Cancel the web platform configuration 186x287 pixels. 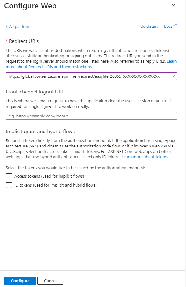[x=50, y=281]
